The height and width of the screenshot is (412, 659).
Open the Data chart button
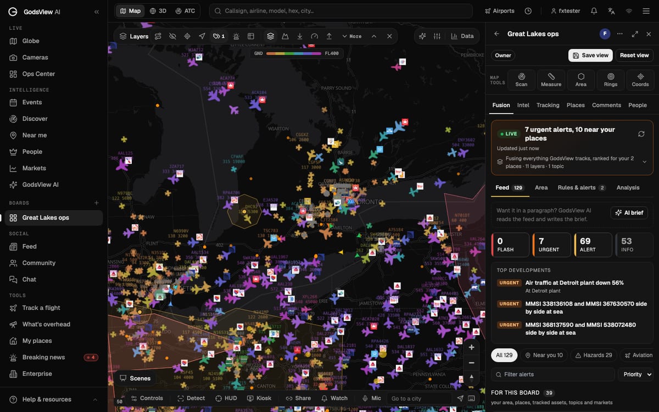point(462,36)
